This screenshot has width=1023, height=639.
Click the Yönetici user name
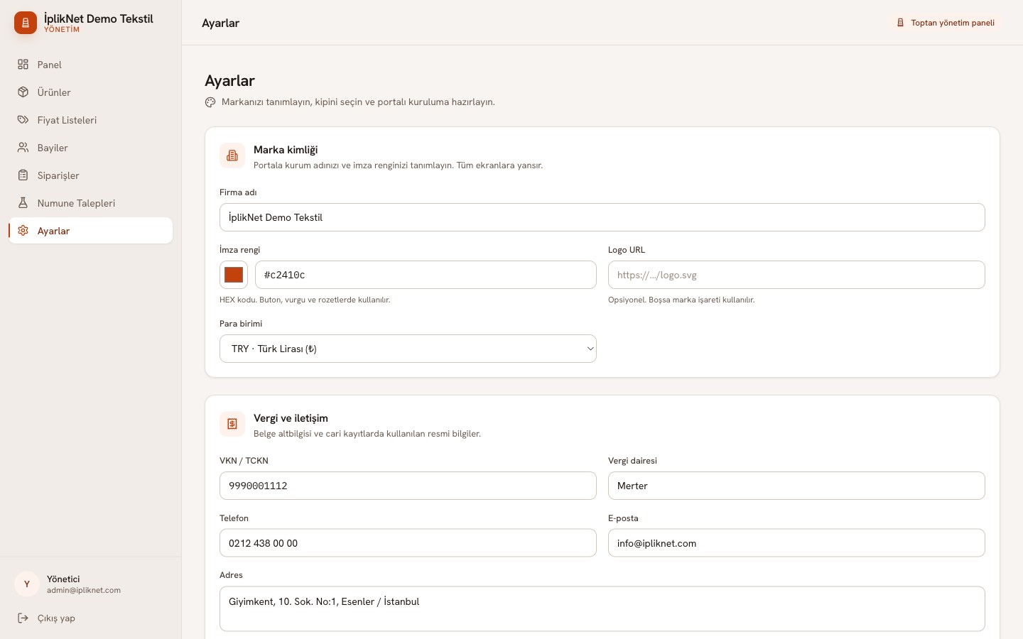[x=63, y=579]
